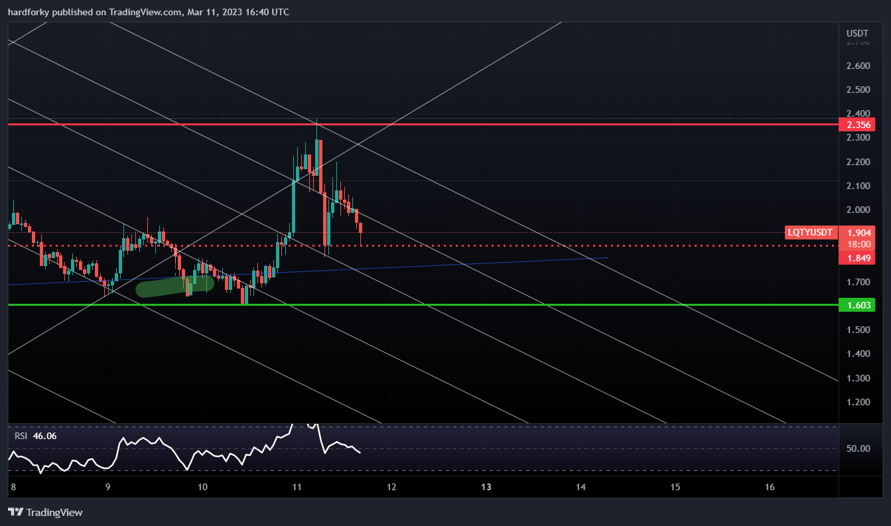The image size is (891, 526).
Task: Click the 2.200 price scale label
Action: click(x=858, y=162)
